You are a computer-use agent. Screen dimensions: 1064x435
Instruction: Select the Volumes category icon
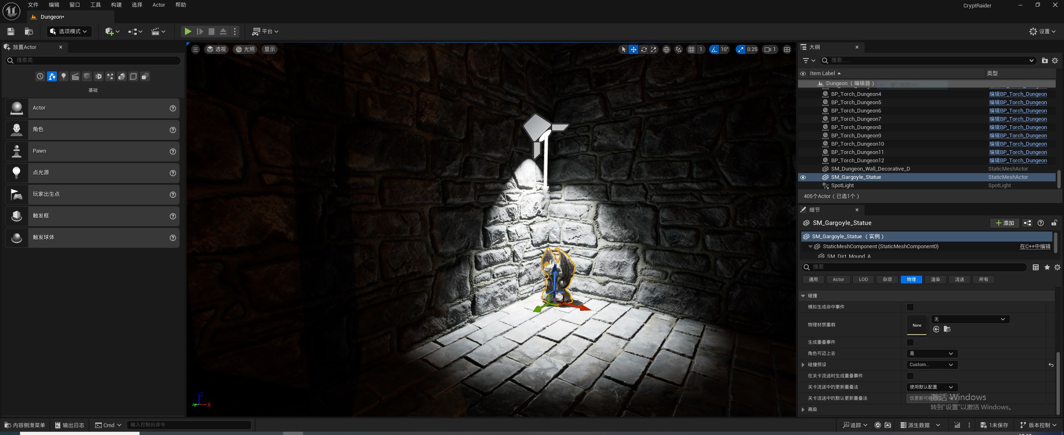(x=133, y=76)
